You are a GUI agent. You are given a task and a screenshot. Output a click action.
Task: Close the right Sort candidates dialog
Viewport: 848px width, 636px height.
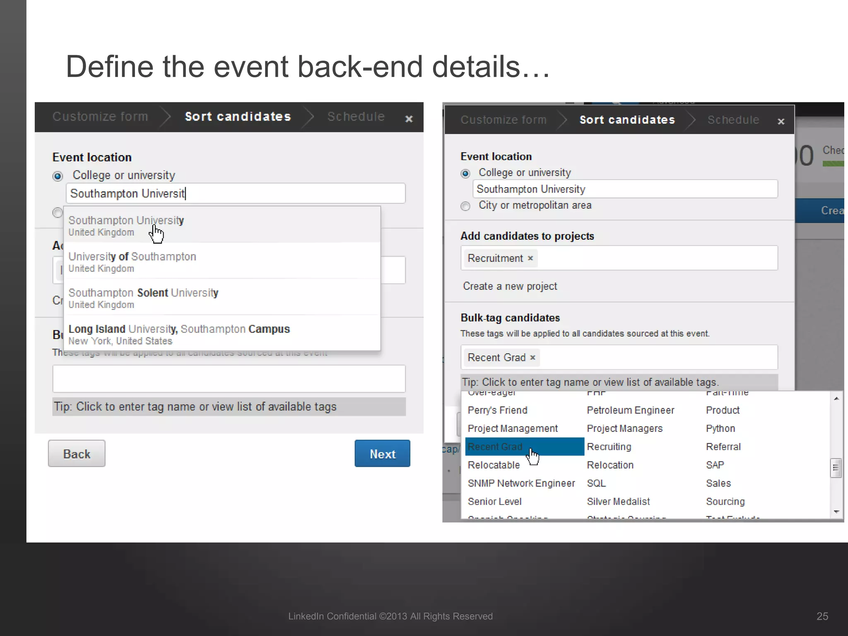coord(781,121)
